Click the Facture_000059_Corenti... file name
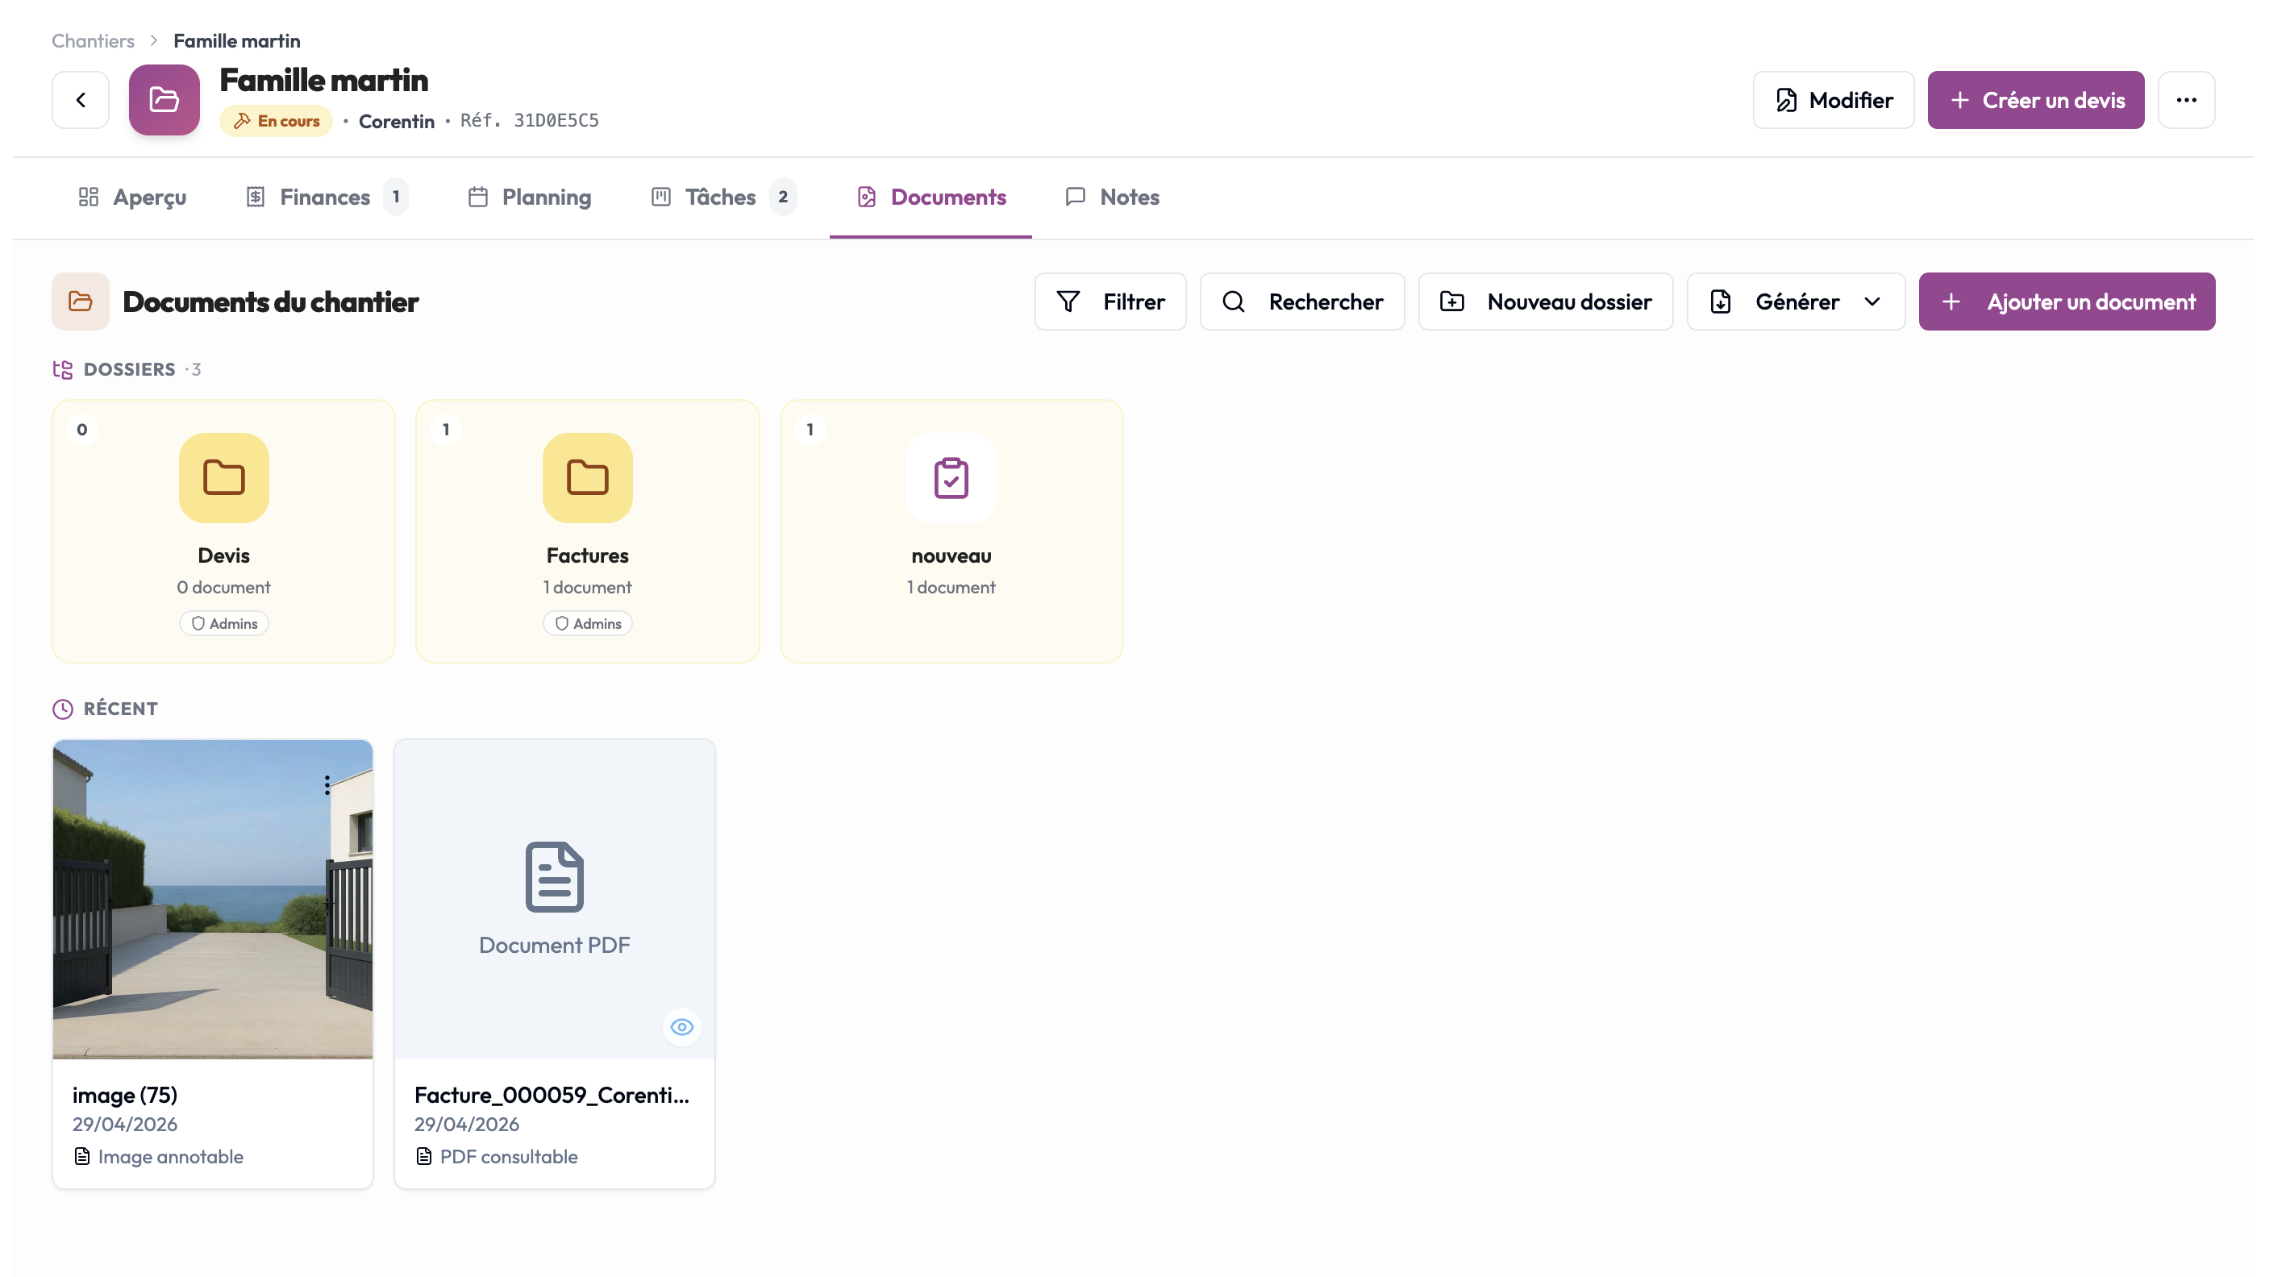 [x=552, y=1095]
